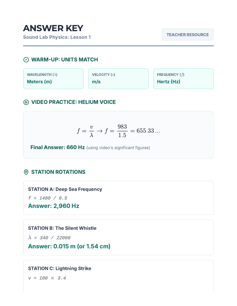Click the Video Practice: Helium Voice heading
The width and height of the screenshot is (237, 306).
74,102
